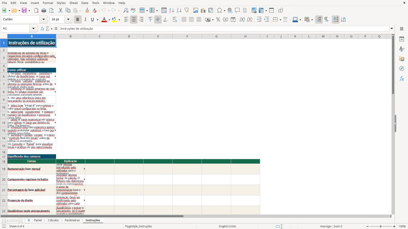Toggle Bold formatting
The image size is (408, 229).
coord(78,20)
